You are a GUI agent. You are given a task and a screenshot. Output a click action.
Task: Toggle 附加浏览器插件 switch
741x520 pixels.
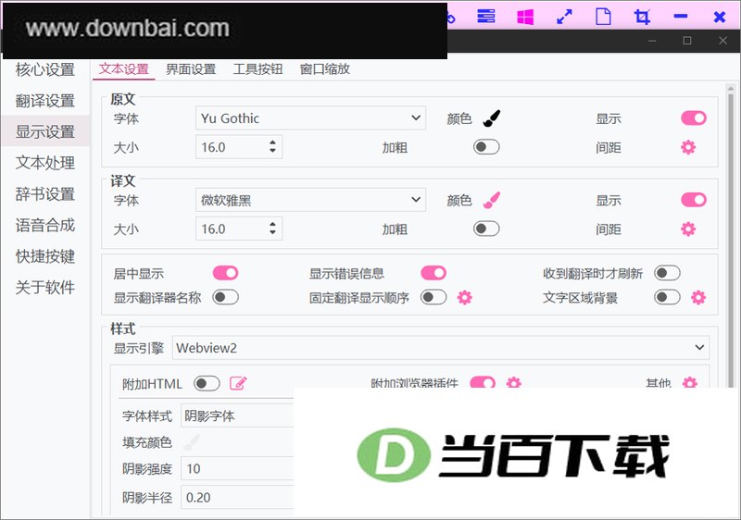point(483,382)
